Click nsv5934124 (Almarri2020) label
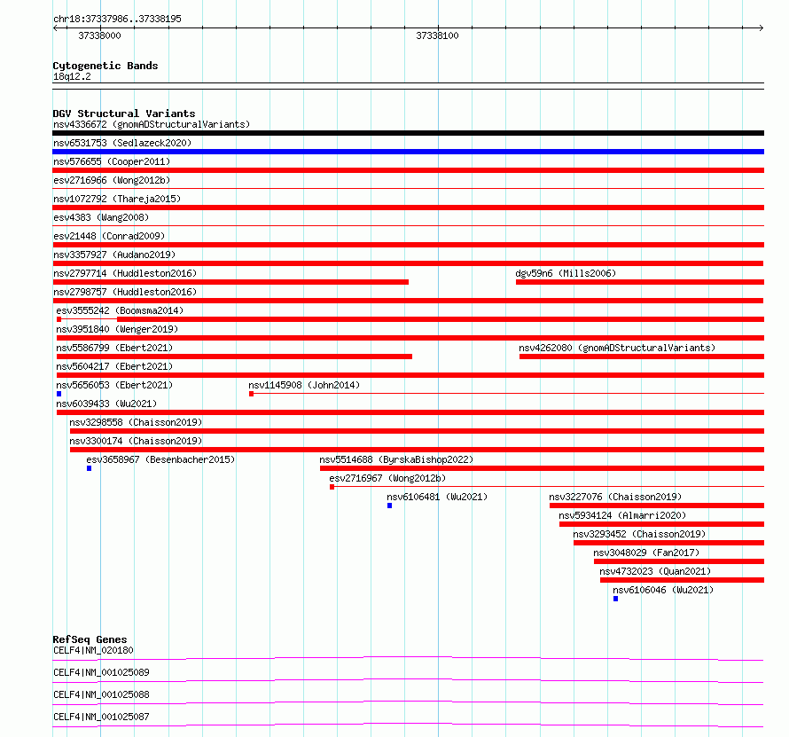 click(x=622, y=515)
